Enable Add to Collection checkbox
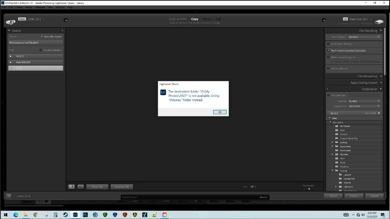The height and width of the screenshot is (219, 390). point(328,68)
